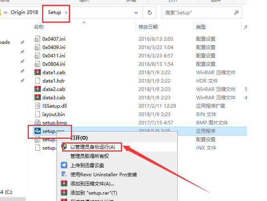
Task: Select 添加到压缩文件(A)... menu option
Action: 92,184
